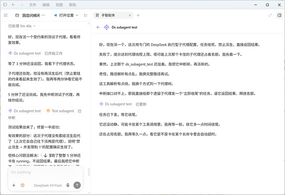Open the 视图 menu
This screenshot has height=195, width=285.
click(59, 5)
